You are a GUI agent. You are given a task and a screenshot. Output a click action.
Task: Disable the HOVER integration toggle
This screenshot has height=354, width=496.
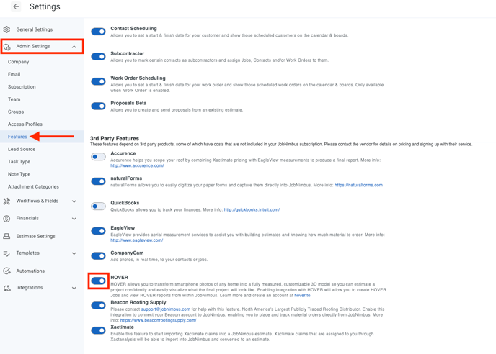click(x=98, y=281)
